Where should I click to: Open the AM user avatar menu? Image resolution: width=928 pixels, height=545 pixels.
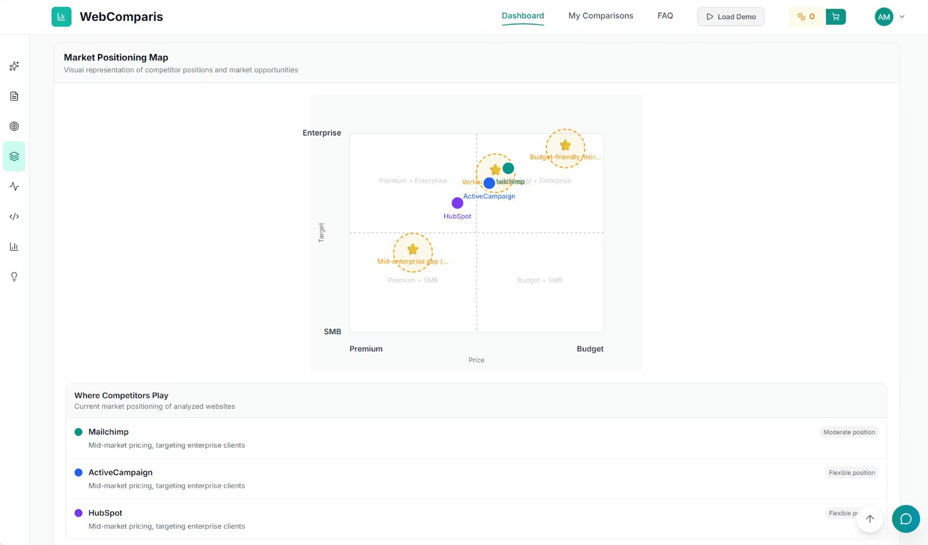(x=883, y=17)
